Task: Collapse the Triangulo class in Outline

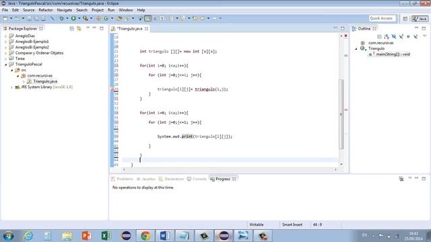Action: (356, 48)
